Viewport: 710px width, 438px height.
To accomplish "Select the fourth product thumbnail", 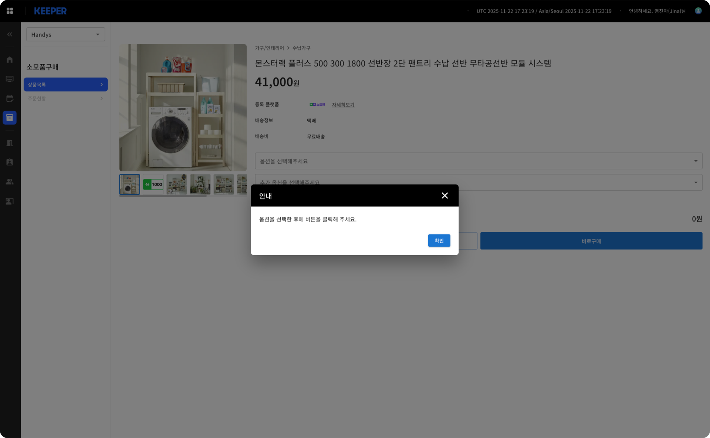I will [x=200, y=184].
